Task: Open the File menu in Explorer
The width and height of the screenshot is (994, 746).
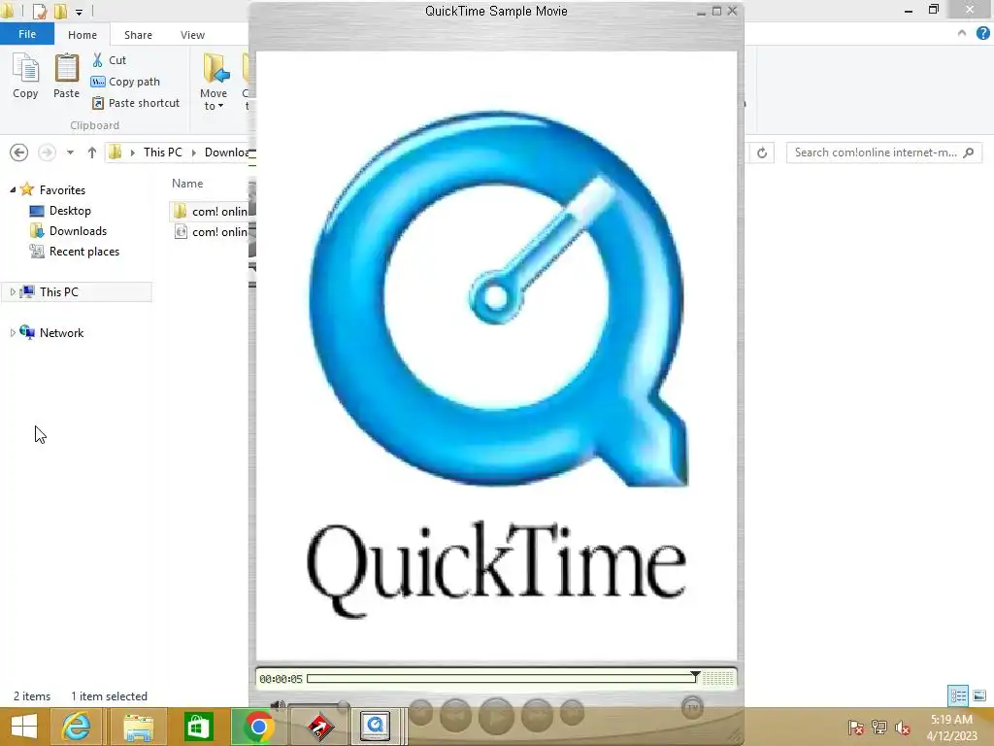Action: pyautogui.click(x=27, y=34)
